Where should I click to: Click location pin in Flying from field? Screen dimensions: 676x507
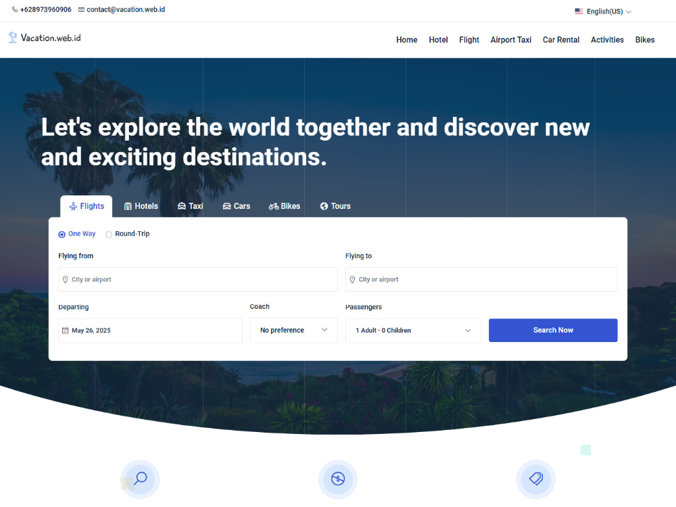point(66,280)
